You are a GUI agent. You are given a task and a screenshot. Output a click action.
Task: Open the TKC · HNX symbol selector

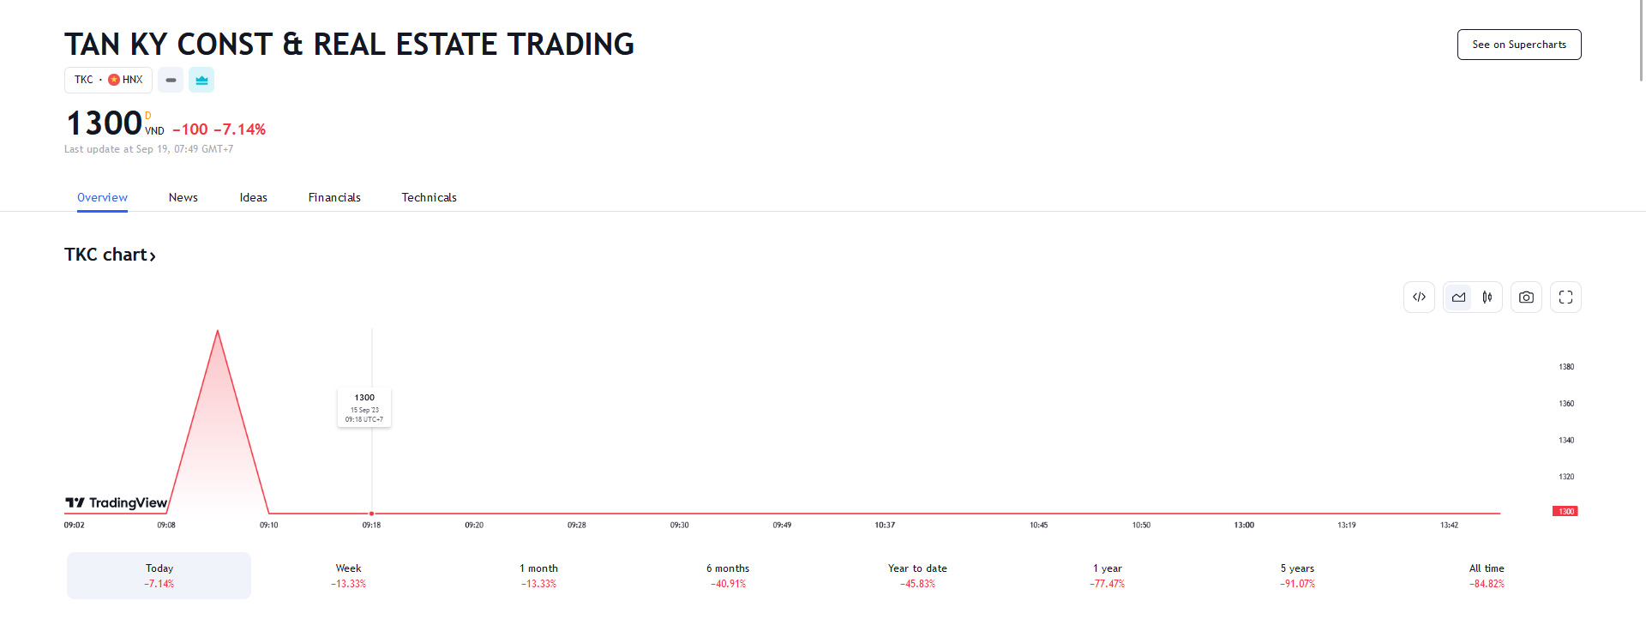coord(108,80)
